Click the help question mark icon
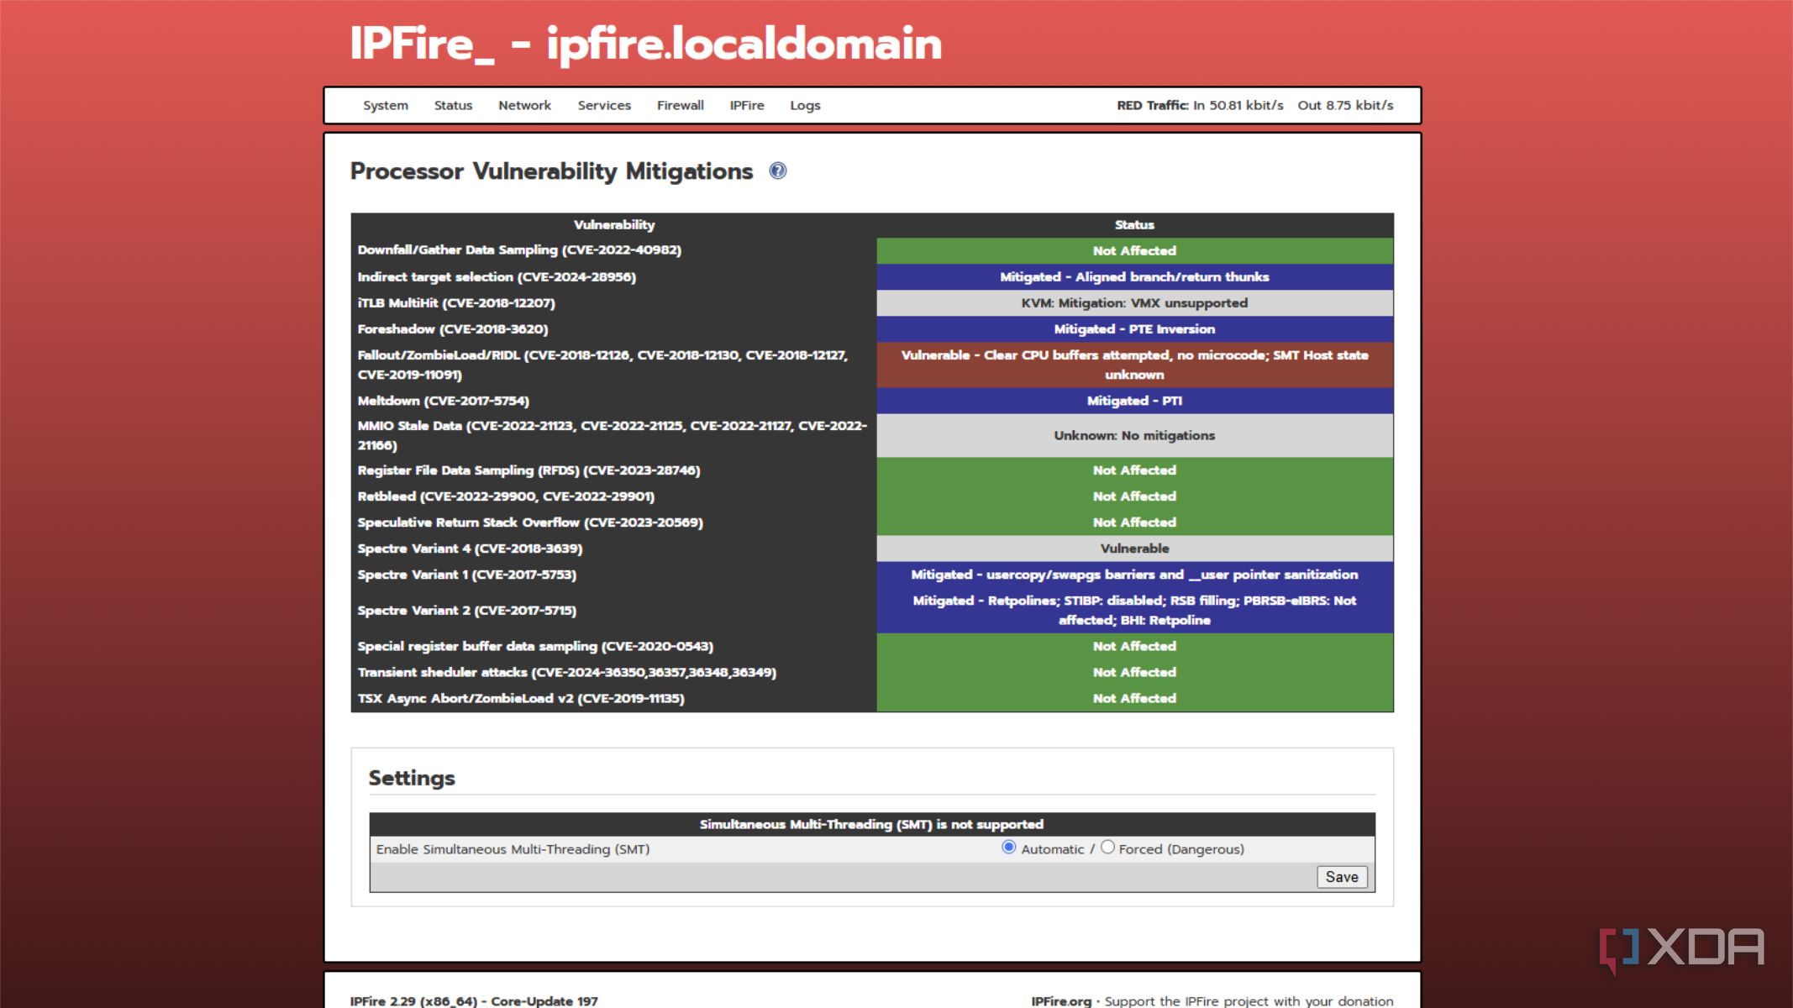 [x=778, y=171]
